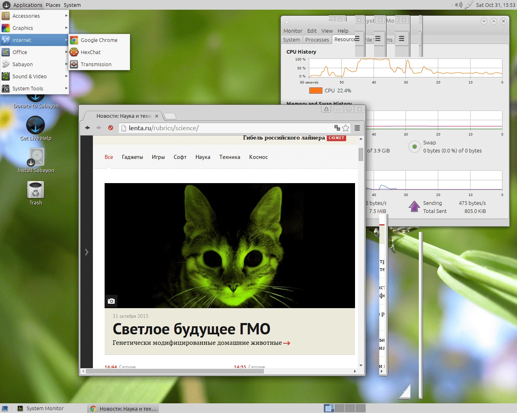This screenshot has width=517, height=413.
Task: Open the Игры category link
Action: tap(158, 157)
